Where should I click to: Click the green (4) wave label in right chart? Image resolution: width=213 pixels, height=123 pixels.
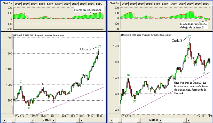[204, 73]
